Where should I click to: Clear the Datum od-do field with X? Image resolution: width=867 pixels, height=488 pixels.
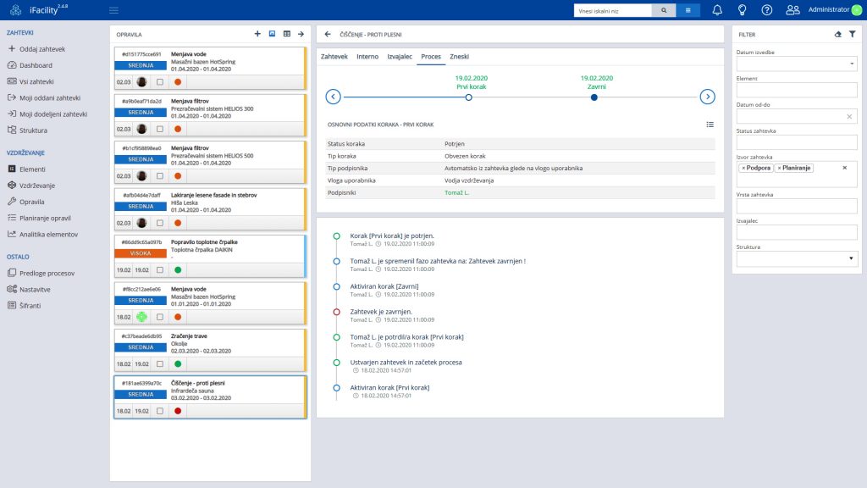849,116
